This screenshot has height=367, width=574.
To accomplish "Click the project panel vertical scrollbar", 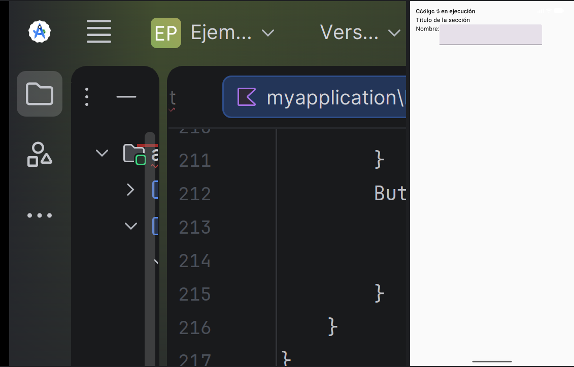I will (150, 248).
